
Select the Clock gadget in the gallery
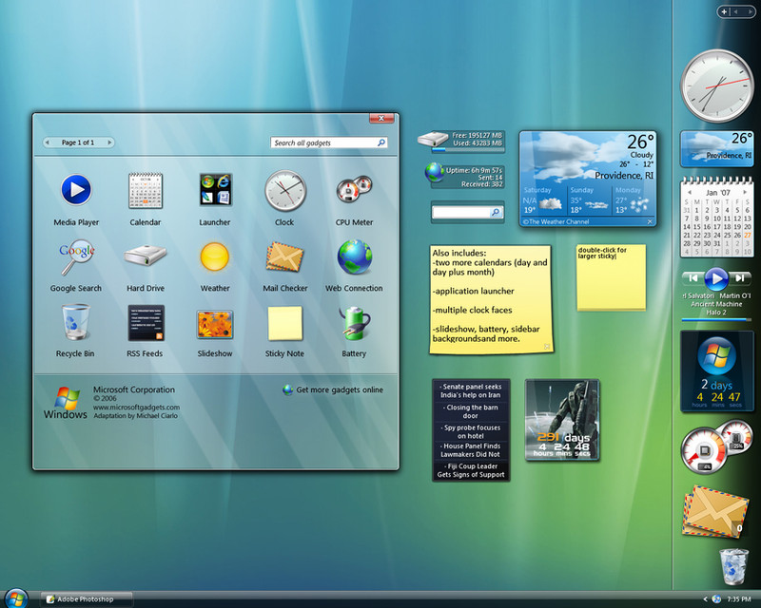click(284, 191)
